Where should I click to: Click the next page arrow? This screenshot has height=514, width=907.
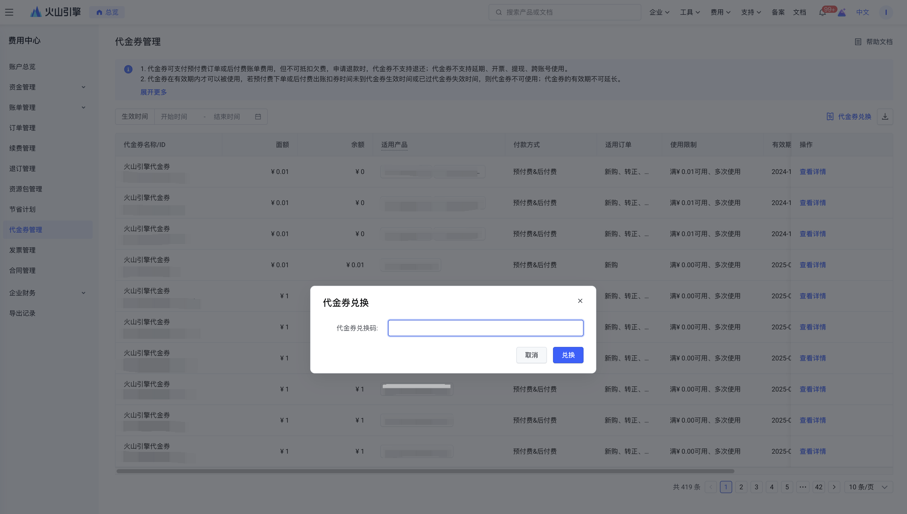coord(834,487)
